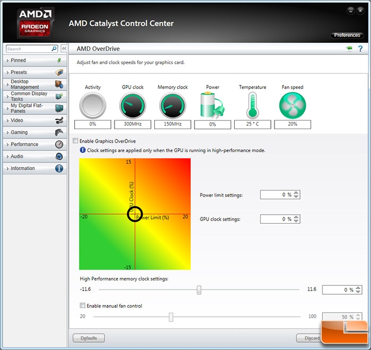Decrease Power limit with the down arrow
The image size is (371, 350).
[x=296, y=197]
